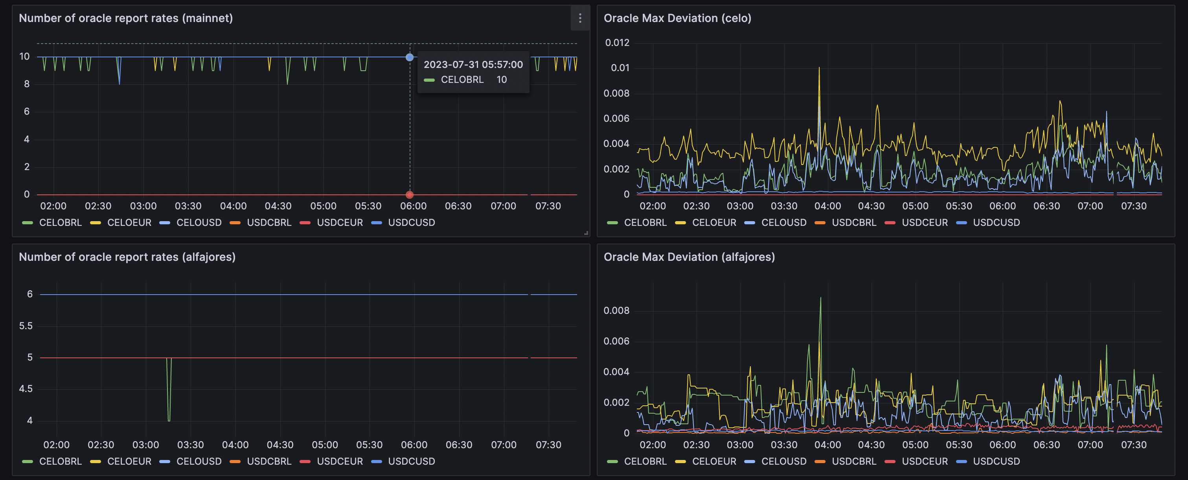This screenshot has width=1188, height=480.
Task: Toggle CELOBRL series in alfajores Max Deviation legend
Action: click(x=645, y=461)
